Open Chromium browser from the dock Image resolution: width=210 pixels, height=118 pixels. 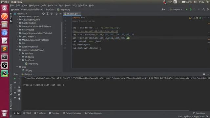pyautogui.click(x=4, y=33)
